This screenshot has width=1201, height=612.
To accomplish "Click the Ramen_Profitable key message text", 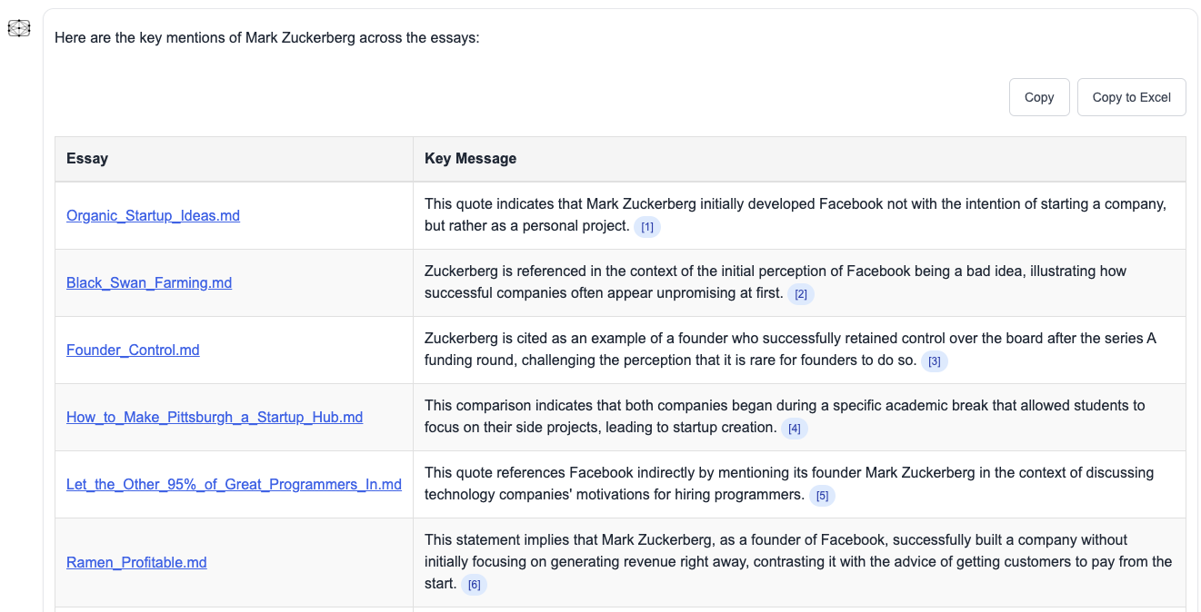I will click(798, 562).
